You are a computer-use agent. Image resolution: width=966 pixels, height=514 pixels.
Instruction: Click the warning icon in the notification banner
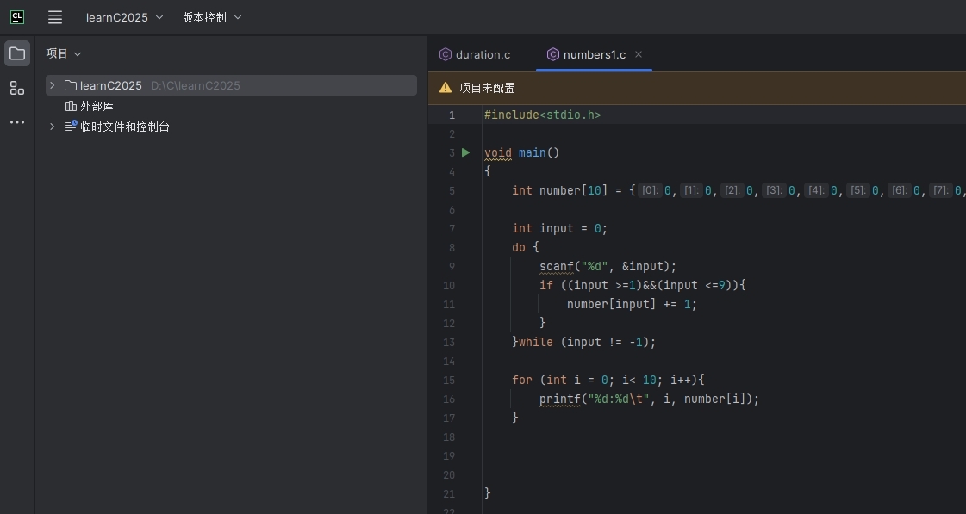point(446,88)
